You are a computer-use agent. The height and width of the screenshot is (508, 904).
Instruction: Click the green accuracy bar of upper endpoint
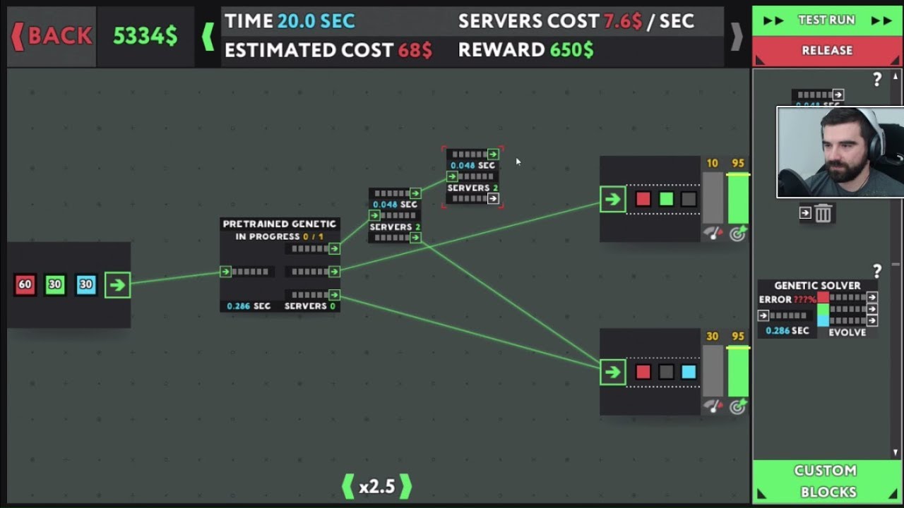tap(738, 199)
